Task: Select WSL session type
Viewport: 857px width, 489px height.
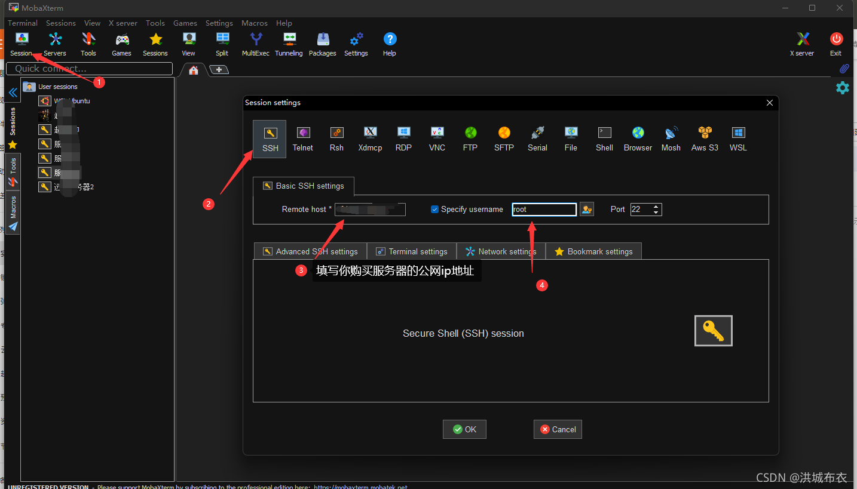Action: 738,139
